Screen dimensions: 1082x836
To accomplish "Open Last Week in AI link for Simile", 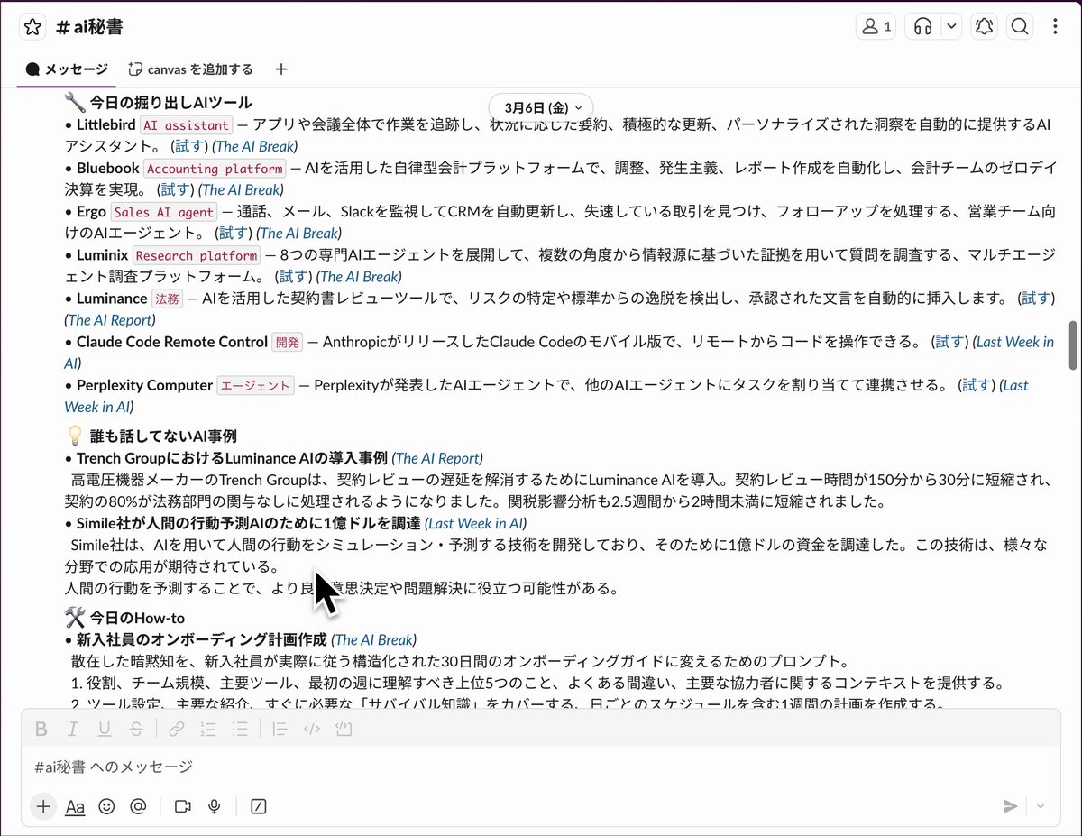I will tap(476, 523).
